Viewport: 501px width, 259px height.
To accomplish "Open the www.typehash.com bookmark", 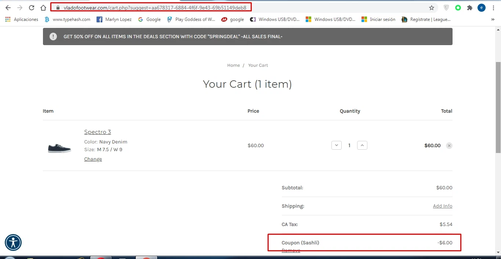I will pyautogui.click(x=67, y=19).
